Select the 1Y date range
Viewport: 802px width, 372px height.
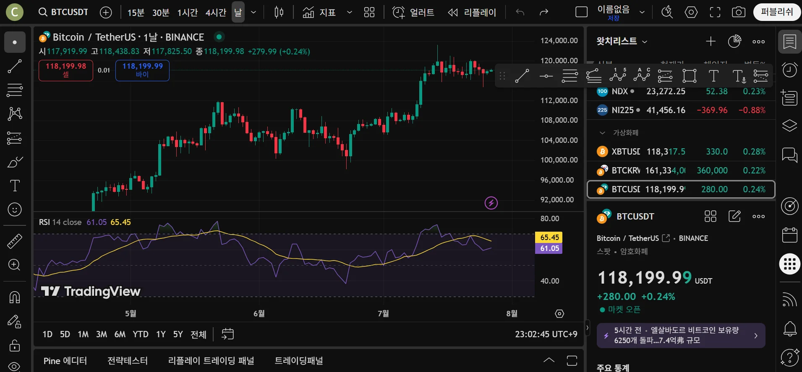pyautogui.click(x=161, y=334)
